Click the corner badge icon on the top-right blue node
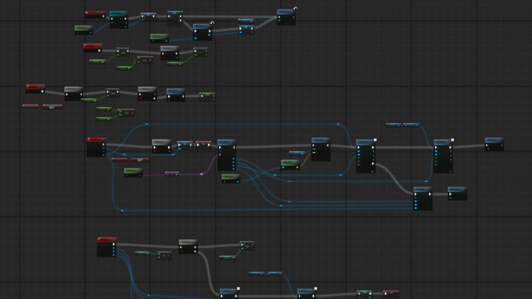This screenshot has height=299, width=532. (x=296, y=8)
